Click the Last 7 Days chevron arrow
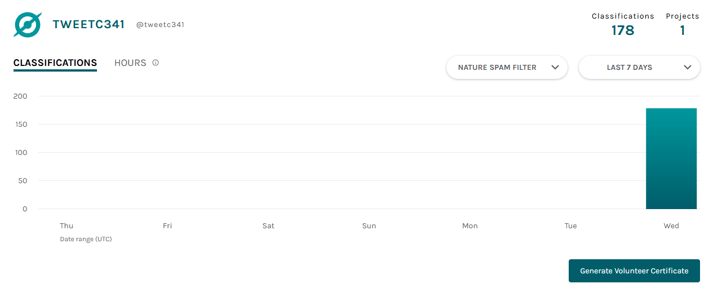 click(688, 67)
